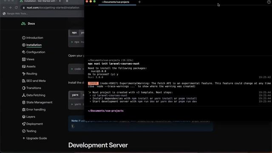Select the yarn code tab
The height and width of the screenshot is (153, 272).
75,95
